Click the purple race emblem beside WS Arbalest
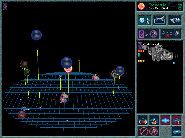The height and width of the screenshot is (138, 185). [x=140, y=46]
